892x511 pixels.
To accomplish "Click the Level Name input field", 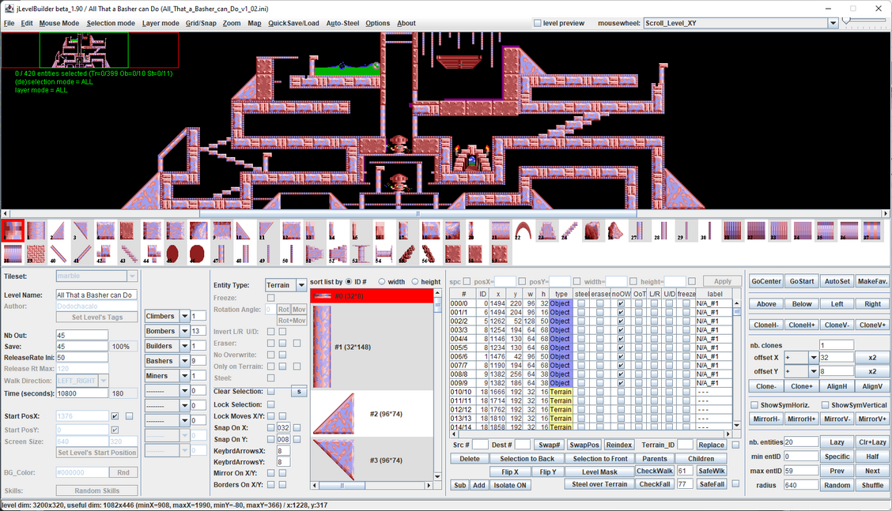I will coord(96,295).
